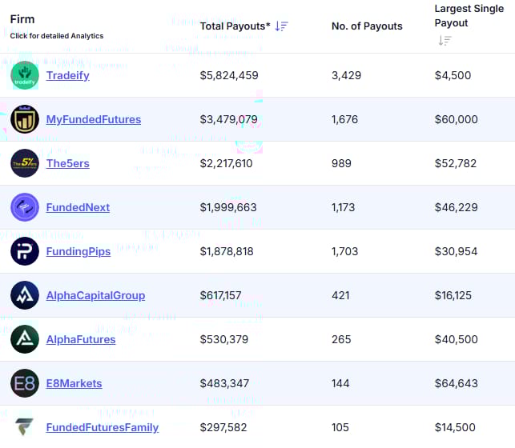This screenshot has width=515, height=448.
Task: Open the FundedFuturesFamily firm link
Action: coord(103,427)
